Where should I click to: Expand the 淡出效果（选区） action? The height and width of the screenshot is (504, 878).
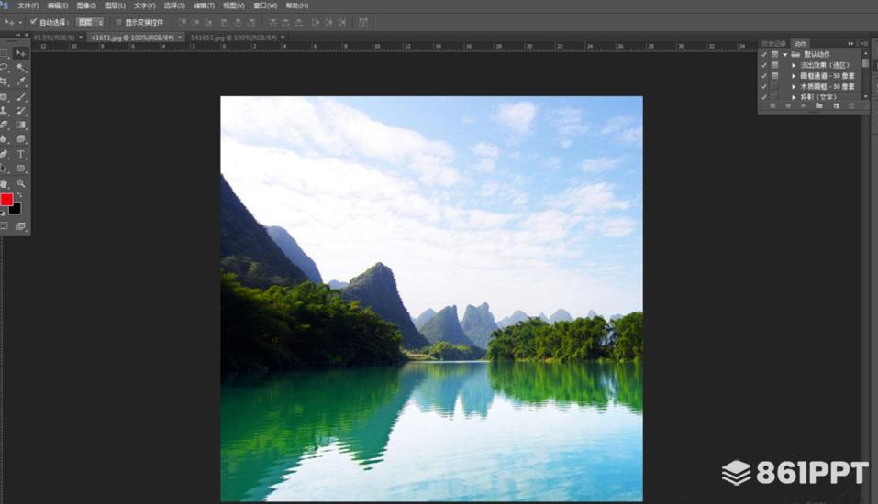(x=794, y=65)
